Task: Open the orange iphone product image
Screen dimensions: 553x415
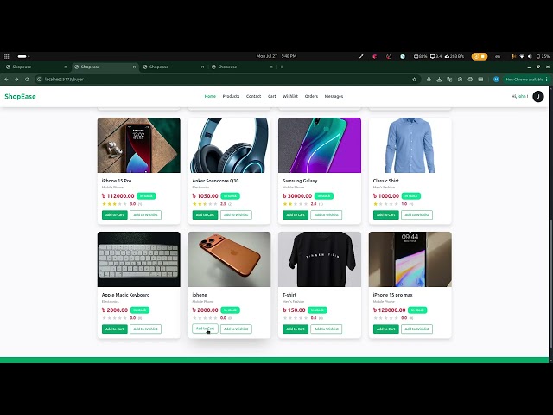Action: click(x=229, y=259)
